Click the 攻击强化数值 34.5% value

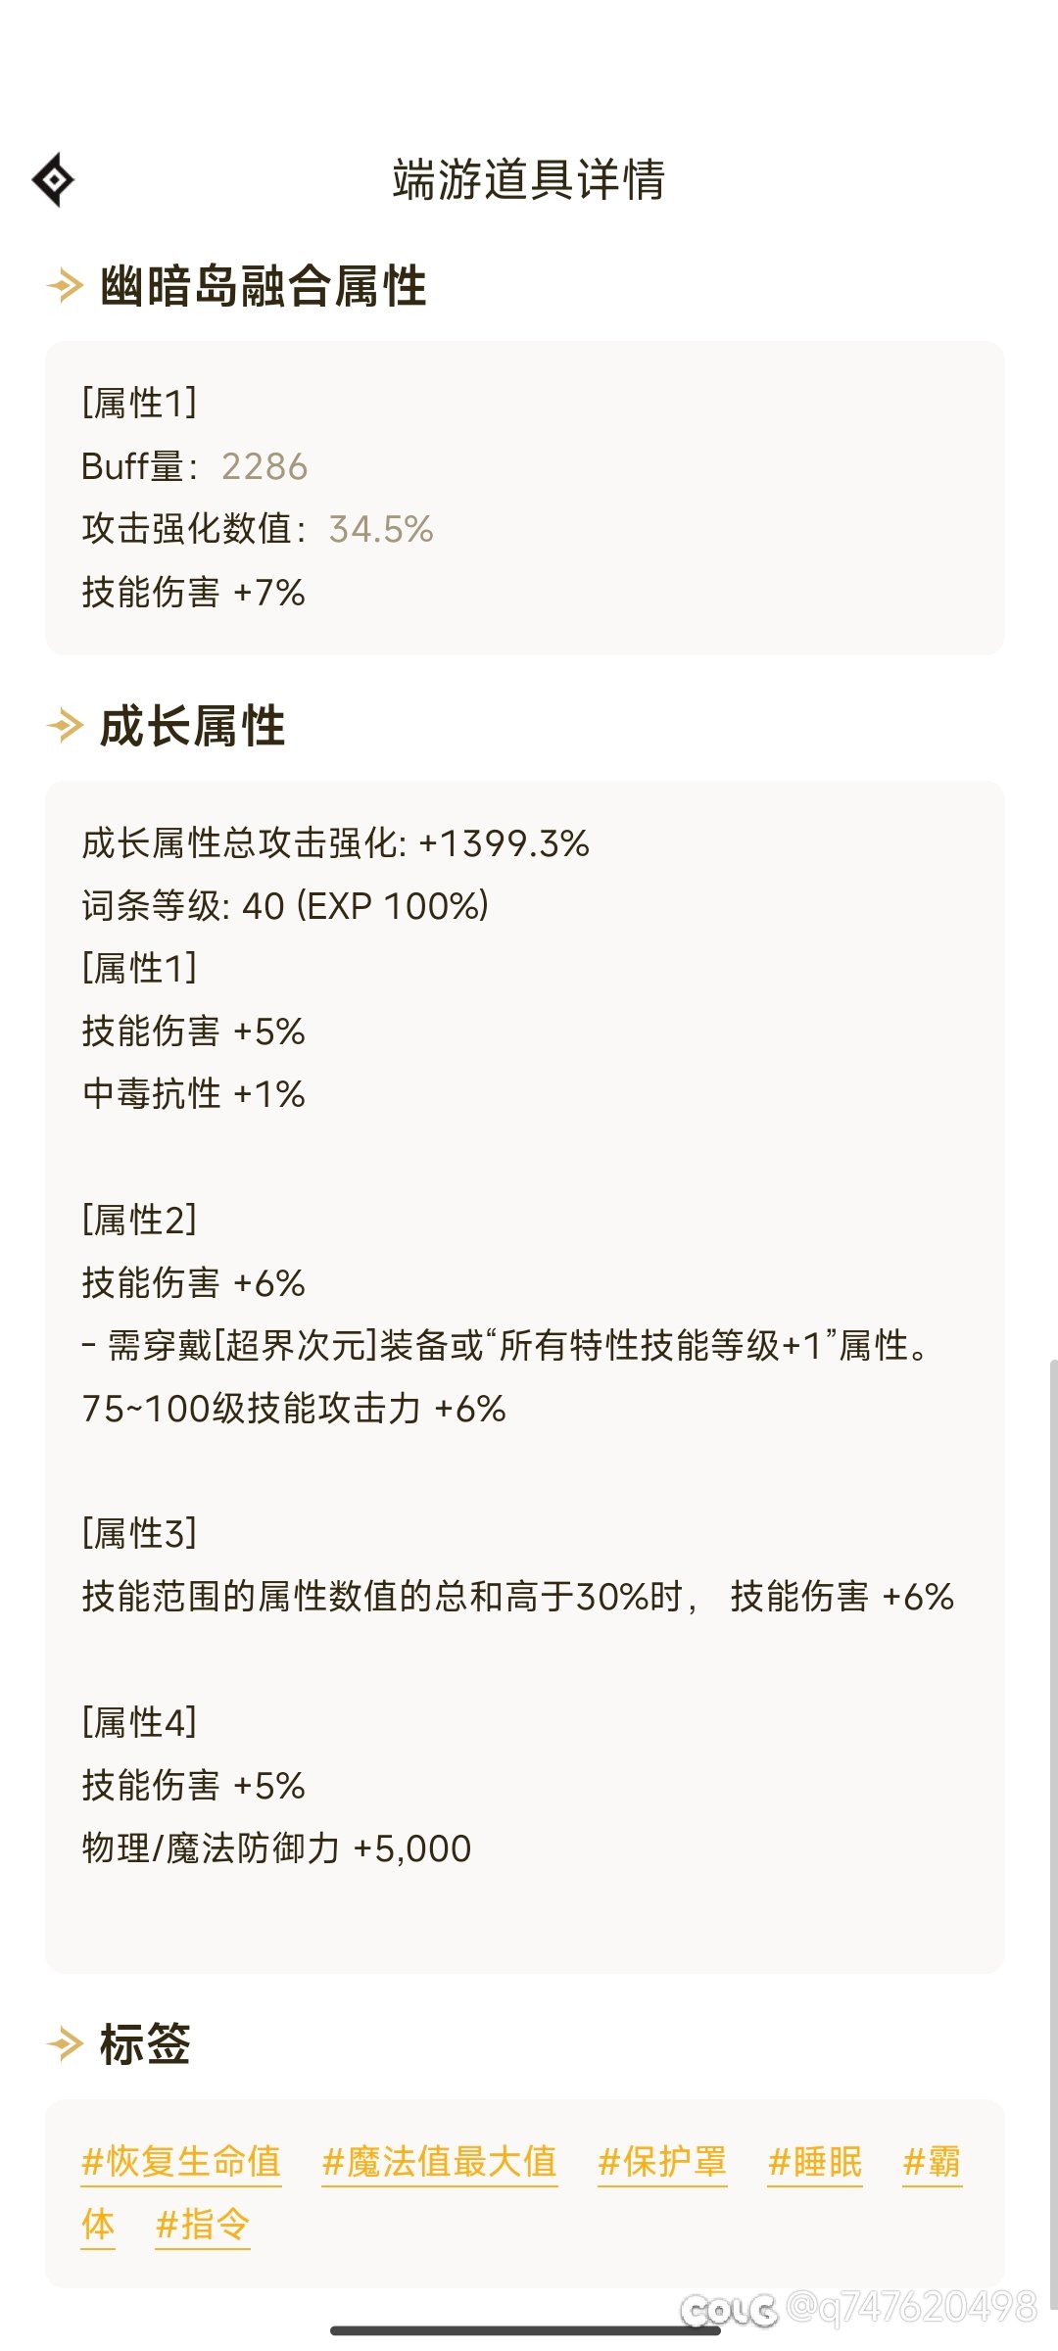(381, 529)
